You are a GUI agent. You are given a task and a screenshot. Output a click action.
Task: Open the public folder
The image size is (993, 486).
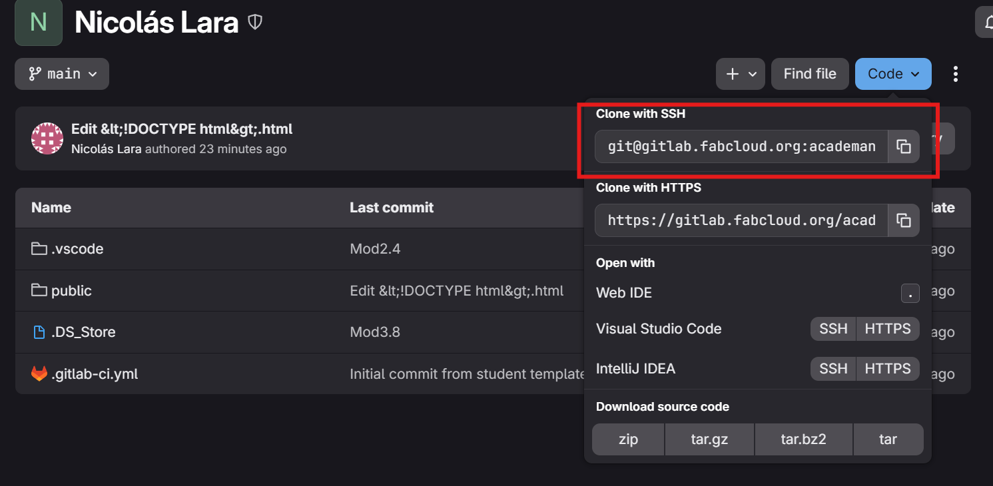71,291
